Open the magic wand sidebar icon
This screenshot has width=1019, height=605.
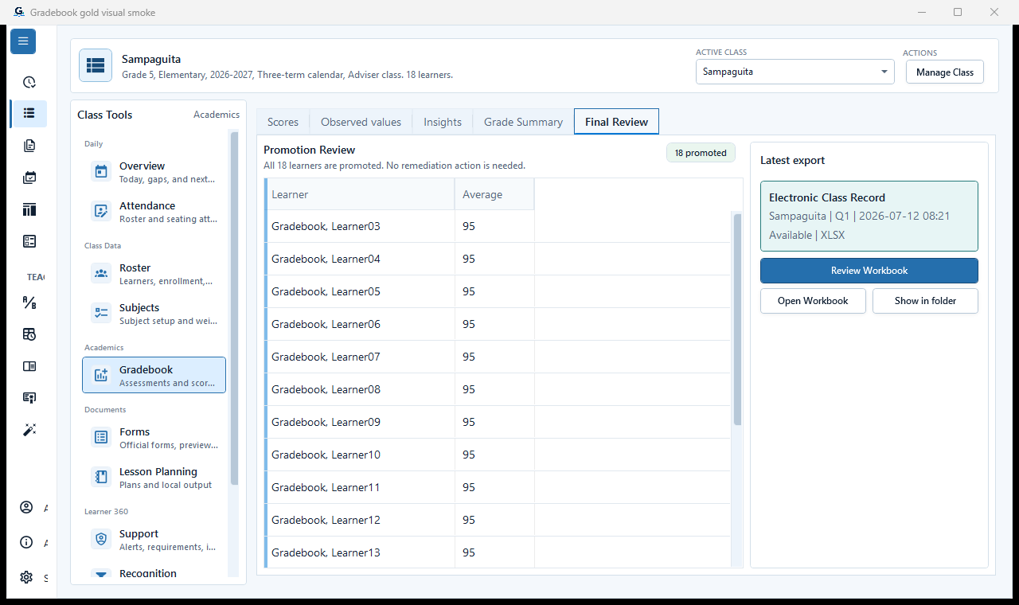tap(29, 430)
